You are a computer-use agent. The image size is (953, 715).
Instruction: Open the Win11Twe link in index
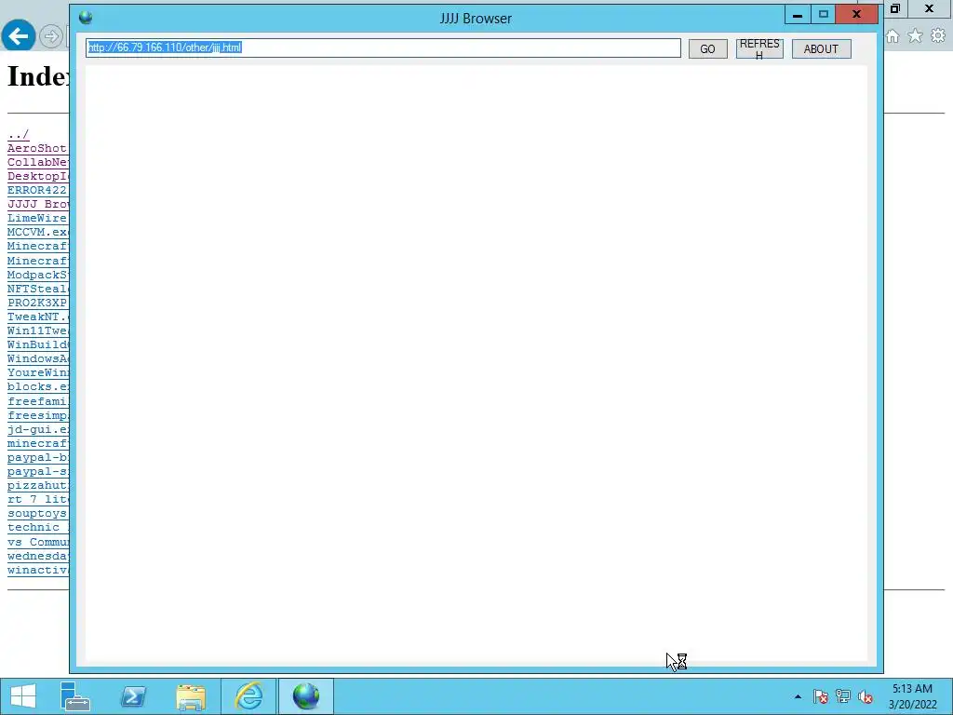37,331
